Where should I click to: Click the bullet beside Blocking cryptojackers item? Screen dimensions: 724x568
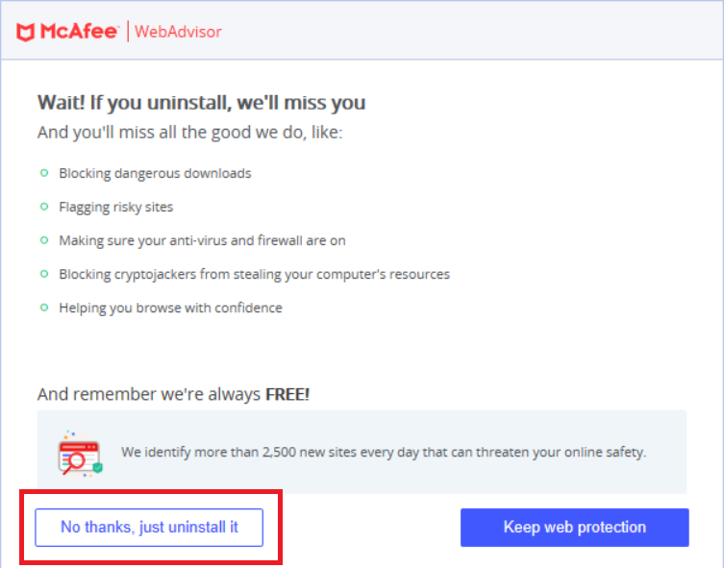[x=43, y=274]
